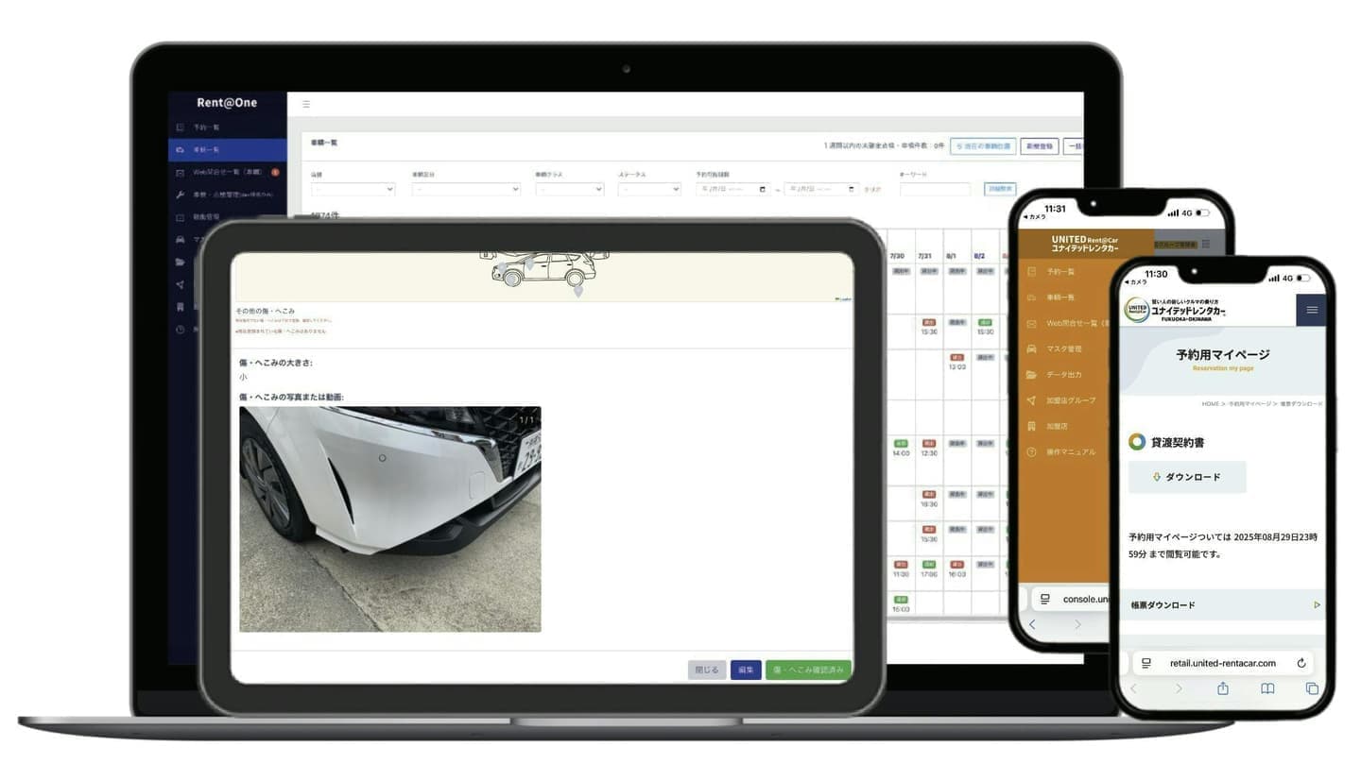The image size is (1361, 764).
Task: Tap the hamburger menu on the reservation page
Action: [1311, 310]
